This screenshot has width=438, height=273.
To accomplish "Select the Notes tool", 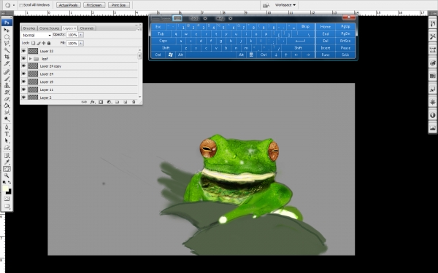I will coord(7,156).
